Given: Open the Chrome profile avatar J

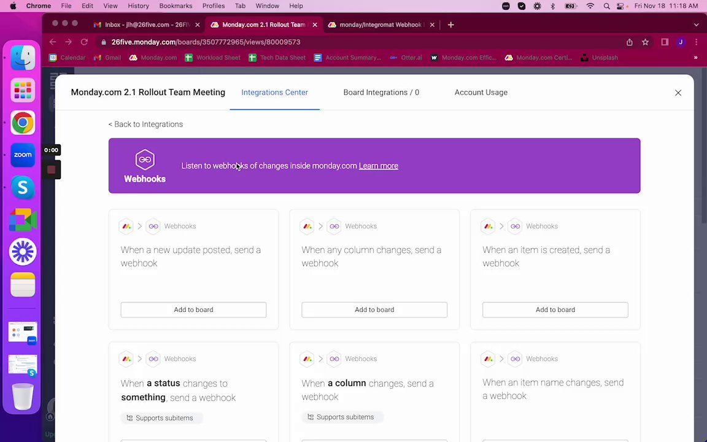Looking at the screenshot, I should [x=681, y=42].
